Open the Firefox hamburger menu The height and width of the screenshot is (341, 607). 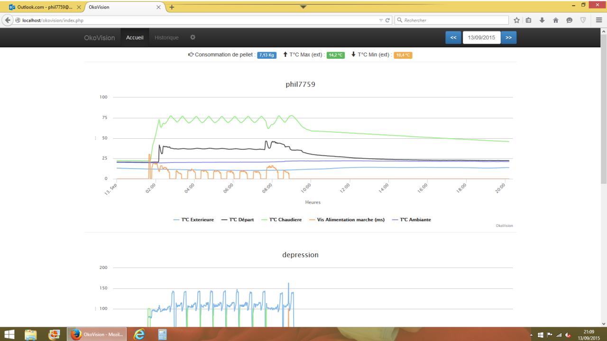click(x=599, y=20)
